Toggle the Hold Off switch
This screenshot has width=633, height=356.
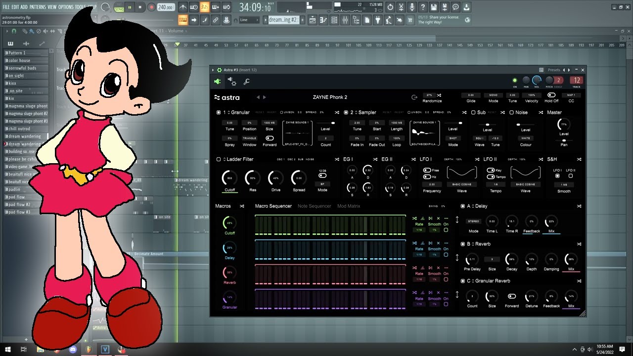[x=551, y=95]
